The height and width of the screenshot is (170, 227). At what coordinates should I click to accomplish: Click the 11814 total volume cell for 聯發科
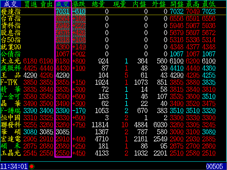click(100, 125)
